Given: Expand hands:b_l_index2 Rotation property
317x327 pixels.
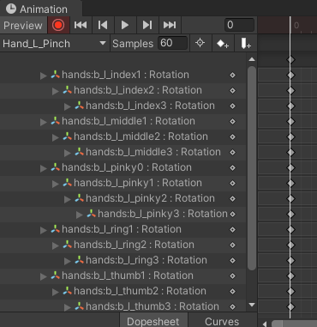Looking at the screenshot, I should click(56, 91).
